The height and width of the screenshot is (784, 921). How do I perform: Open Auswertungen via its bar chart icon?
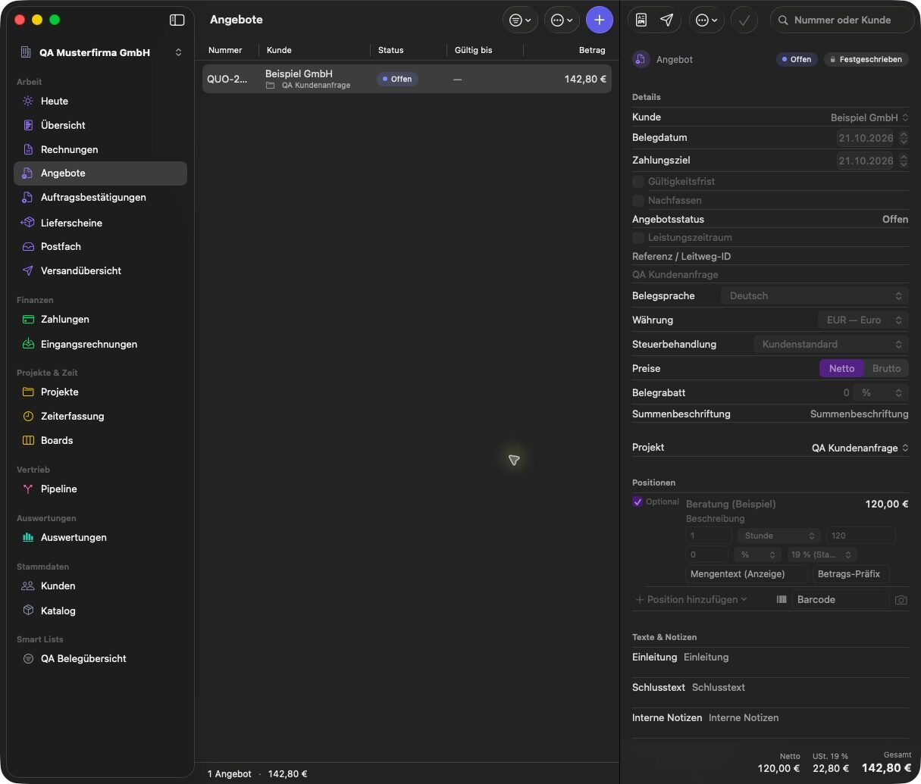click(28, 537)
